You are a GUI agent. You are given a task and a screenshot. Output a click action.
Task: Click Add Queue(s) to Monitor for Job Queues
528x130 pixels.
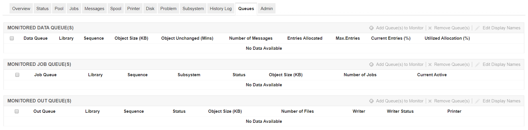tap(399, 64)
